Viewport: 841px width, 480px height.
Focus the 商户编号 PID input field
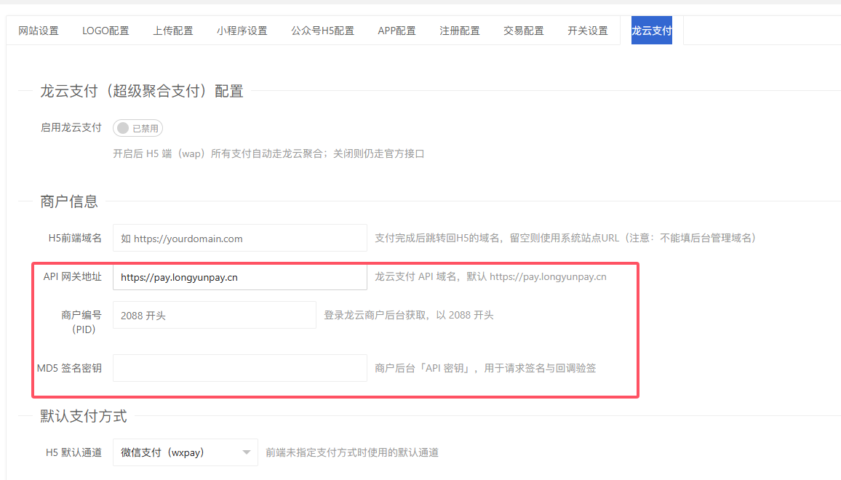[214, 315]
